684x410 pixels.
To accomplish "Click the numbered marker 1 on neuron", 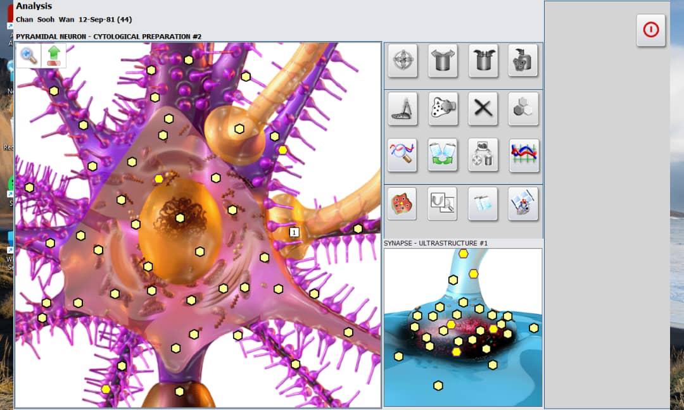I will click(x=294, y=232).
